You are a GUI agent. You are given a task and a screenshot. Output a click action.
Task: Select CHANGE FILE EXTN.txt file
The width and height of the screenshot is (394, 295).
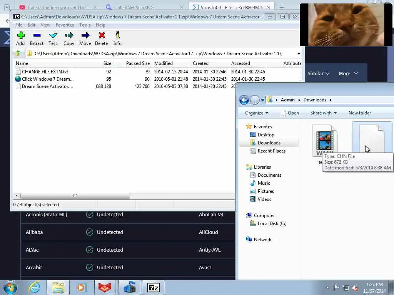(45, 72)
